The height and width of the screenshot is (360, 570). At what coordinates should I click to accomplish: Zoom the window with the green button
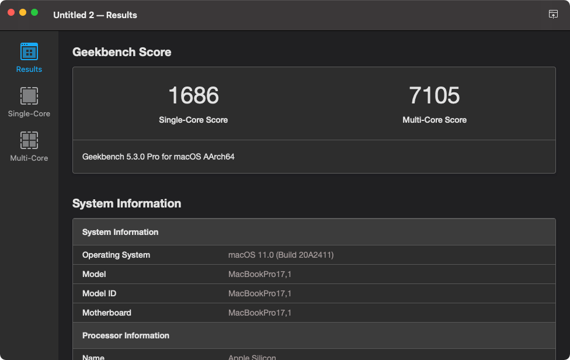[x=34, y=12]
